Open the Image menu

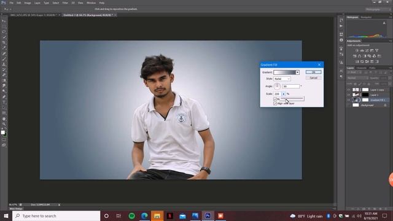[x=28, y=2]
